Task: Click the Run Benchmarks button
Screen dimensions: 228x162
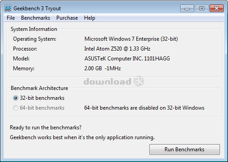Action: pos(185,149)
